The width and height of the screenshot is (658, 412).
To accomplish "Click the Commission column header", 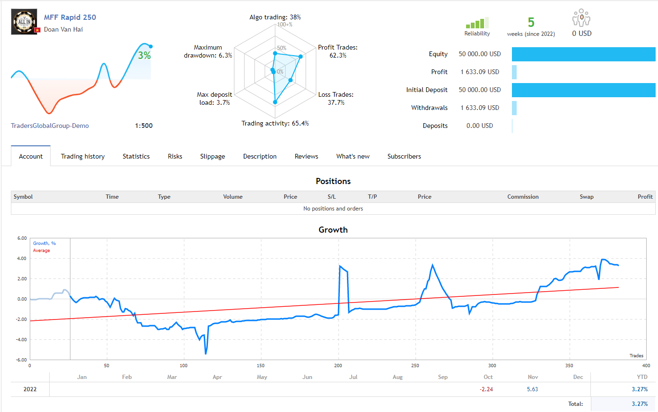I will [x=523, y=197].
